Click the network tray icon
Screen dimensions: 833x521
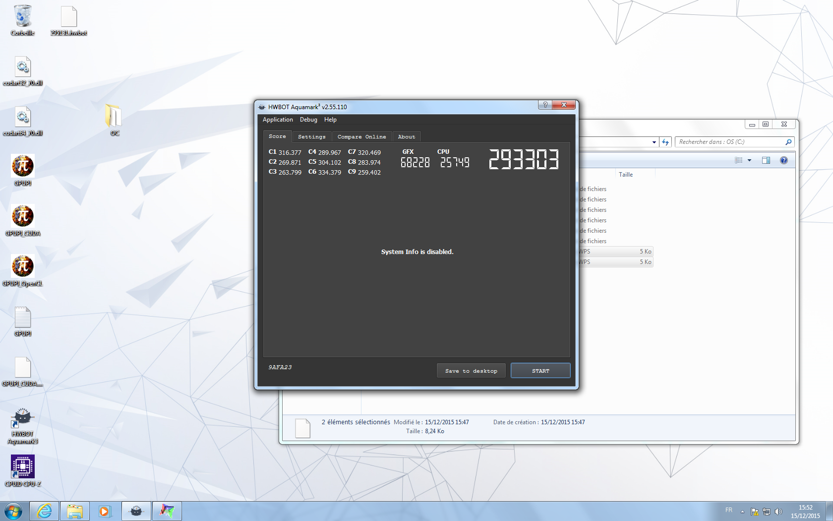[x=767, y=512]
